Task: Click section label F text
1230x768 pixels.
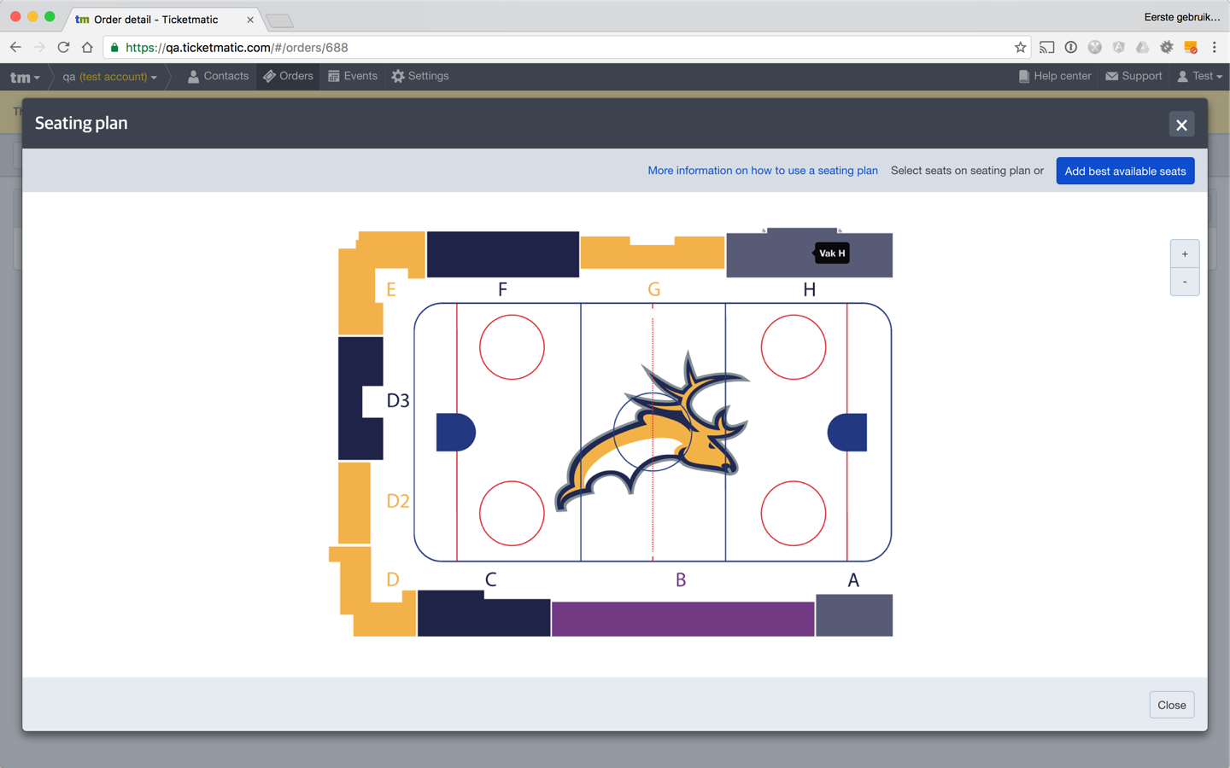Action: [x=502, y=289]
